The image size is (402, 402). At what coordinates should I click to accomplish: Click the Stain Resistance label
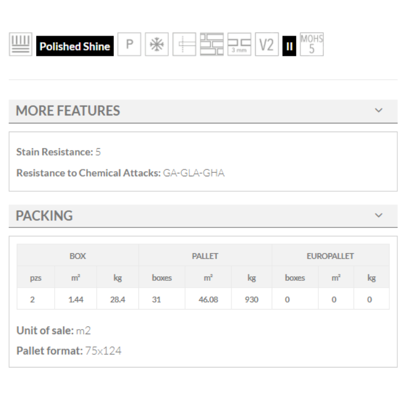[x=55, y=152]
